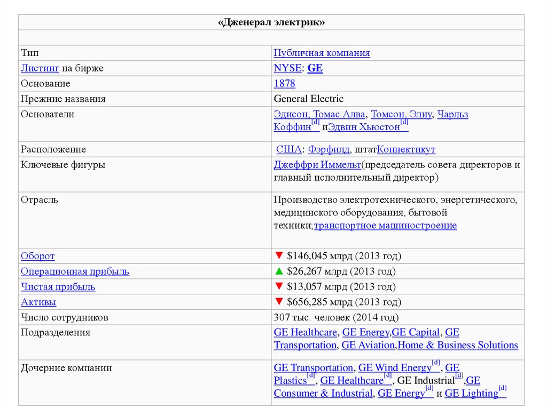Open the Операционная прибыль link
The height and width of the screenshot is (409, 547).
tap(75, 271)
